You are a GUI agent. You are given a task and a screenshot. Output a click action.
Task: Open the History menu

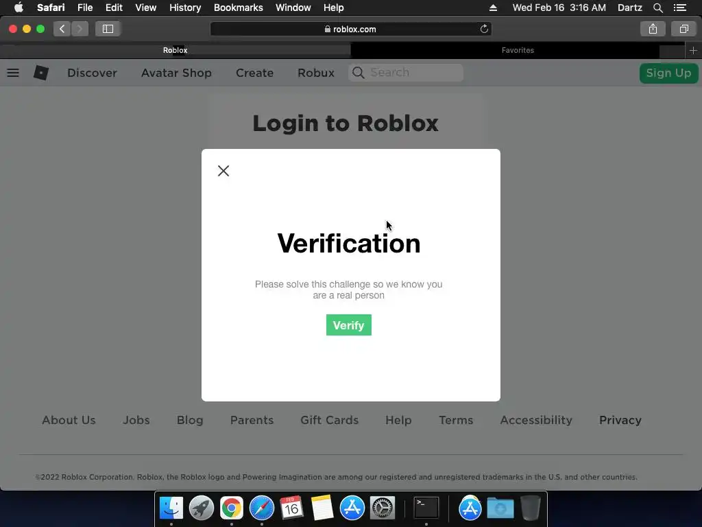pos(185,8)
